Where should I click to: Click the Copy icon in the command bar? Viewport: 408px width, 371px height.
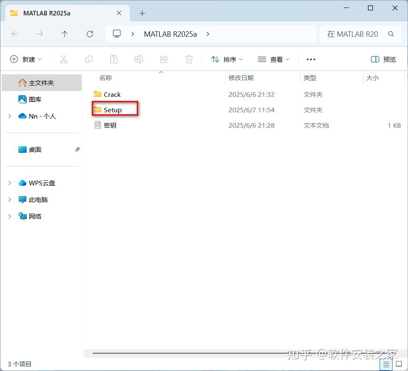89,59
